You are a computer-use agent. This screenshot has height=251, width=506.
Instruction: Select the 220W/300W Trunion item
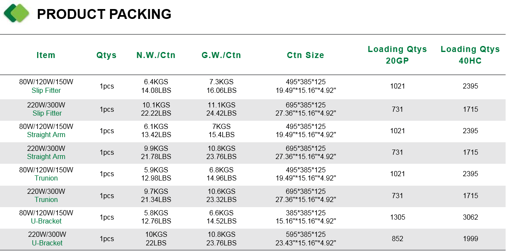[x=46, y=196]
